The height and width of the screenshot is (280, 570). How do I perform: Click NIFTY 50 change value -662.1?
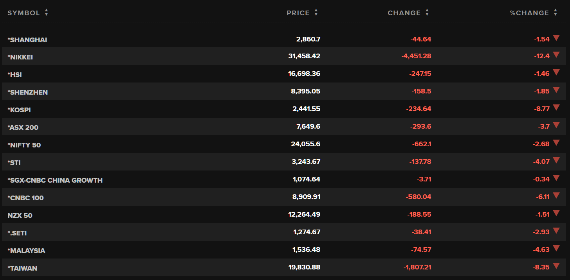click(x=422, y=144)
